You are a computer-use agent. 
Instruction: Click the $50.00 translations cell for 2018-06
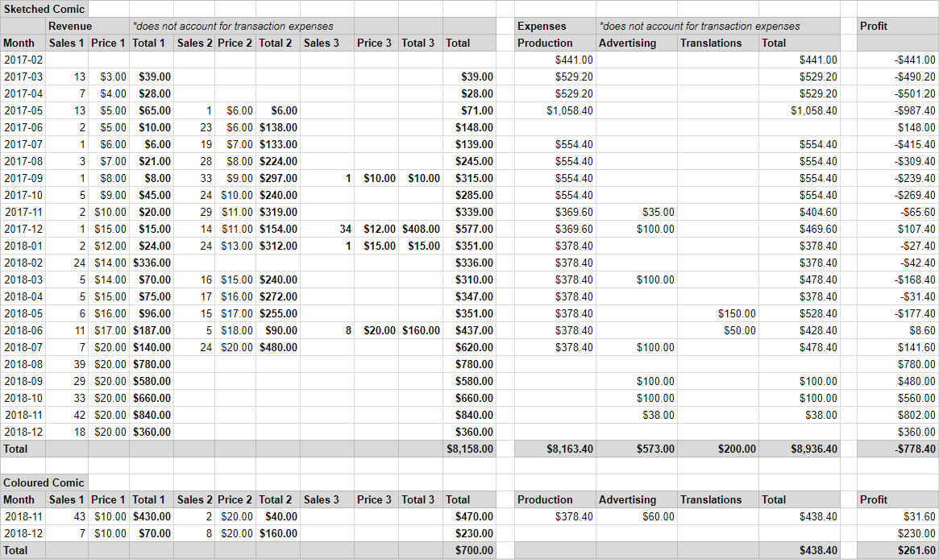[718, 330]
